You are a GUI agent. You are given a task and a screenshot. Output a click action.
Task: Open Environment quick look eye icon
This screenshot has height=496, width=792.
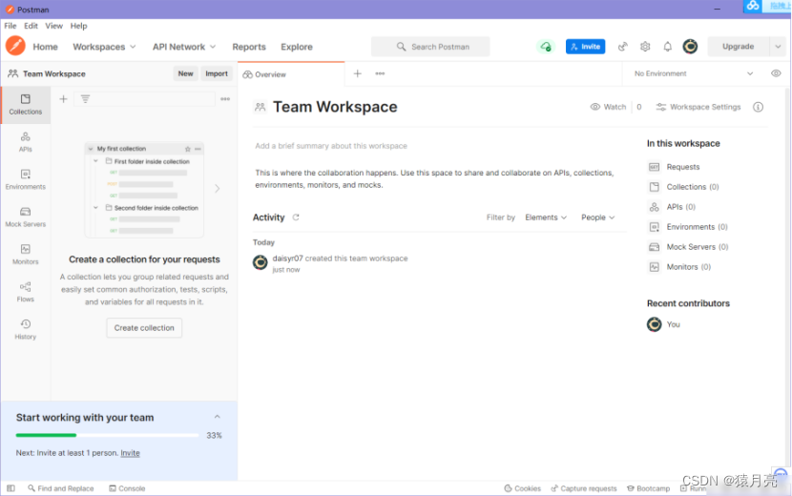tap(776, 73)
